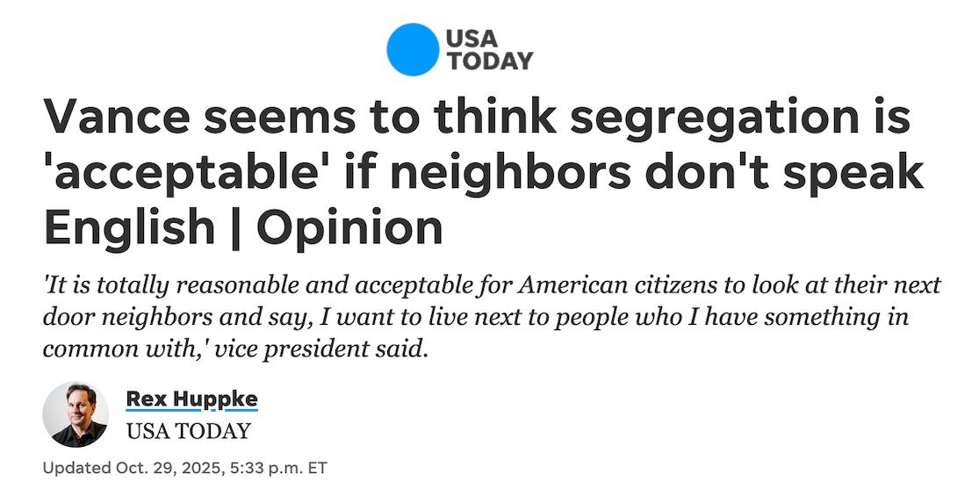Open Rex Huppke's author profile photo

(76, 414)
